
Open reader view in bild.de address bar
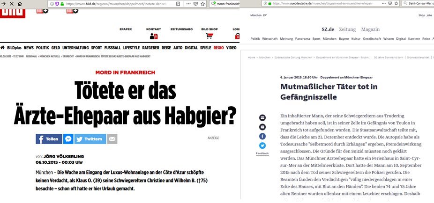tap(178, 4)
